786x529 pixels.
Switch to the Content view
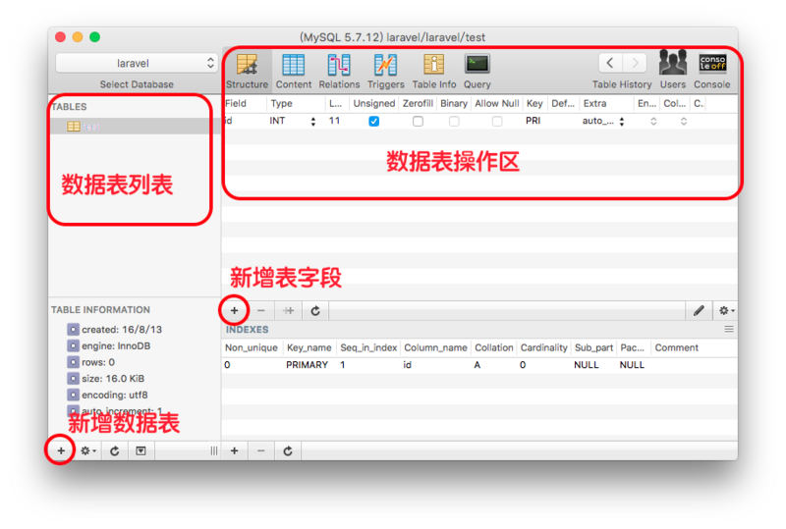coord(293,71)
